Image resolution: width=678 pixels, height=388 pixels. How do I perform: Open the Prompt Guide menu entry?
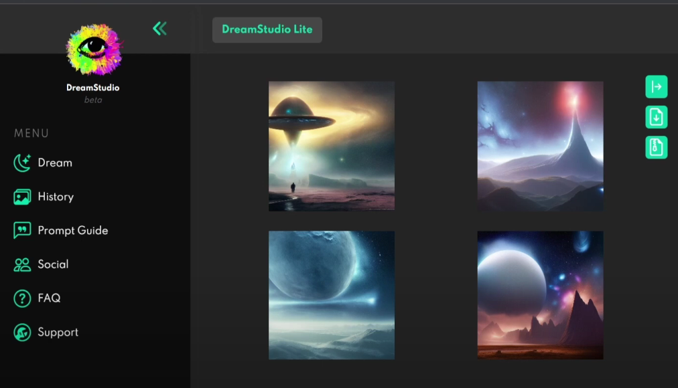[x=72, y=231]
